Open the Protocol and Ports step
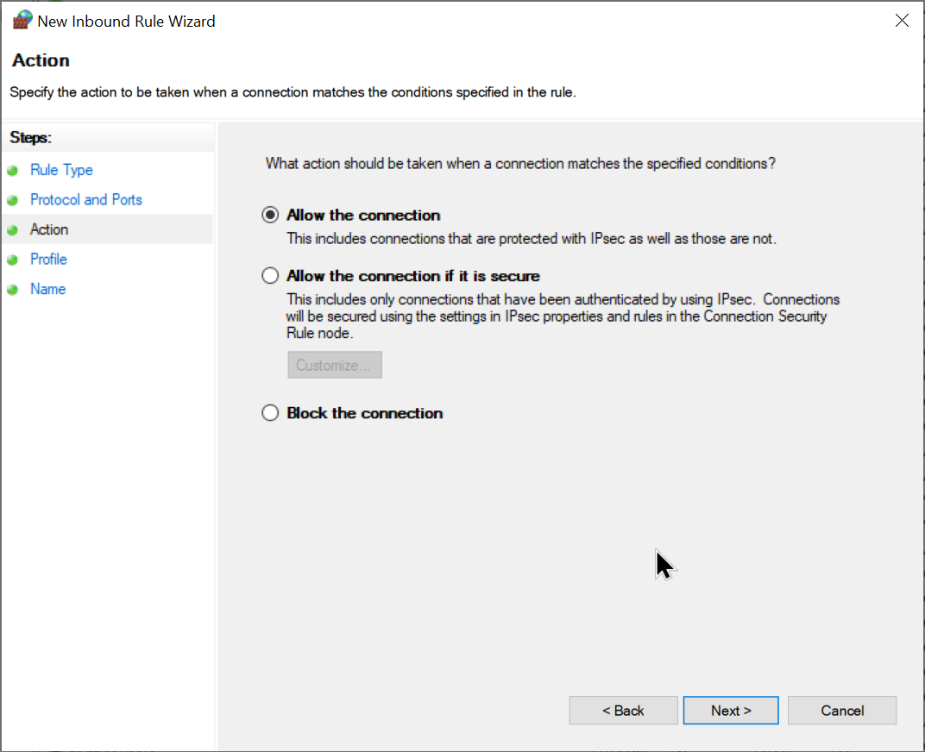 click(86, 199)
